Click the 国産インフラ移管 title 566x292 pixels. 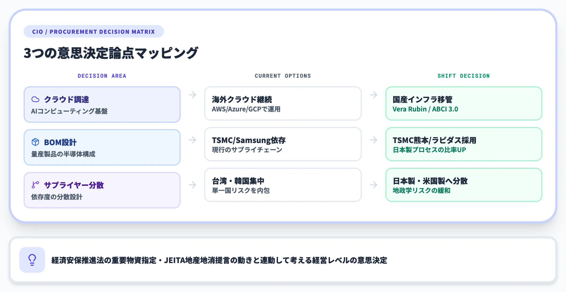[x=423, y=99]
